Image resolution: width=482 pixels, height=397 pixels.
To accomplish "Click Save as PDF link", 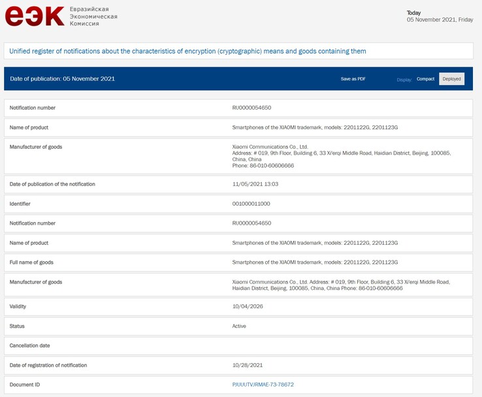I will point(353,79).
